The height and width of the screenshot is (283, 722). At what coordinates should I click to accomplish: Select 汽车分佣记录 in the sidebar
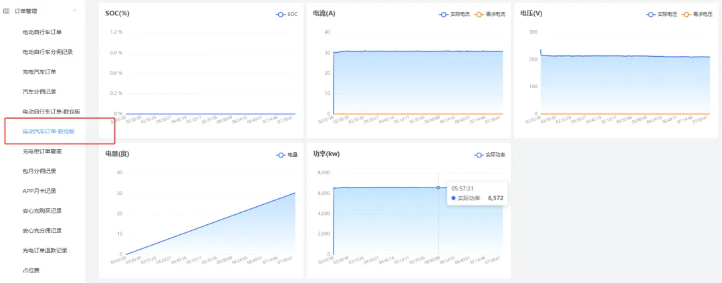(x=39, y=91)
